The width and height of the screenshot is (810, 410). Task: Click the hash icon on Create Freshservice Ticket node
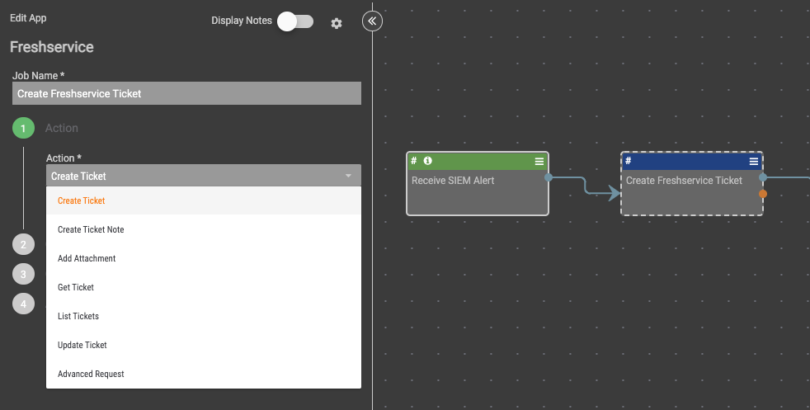[x=629, y=161]
